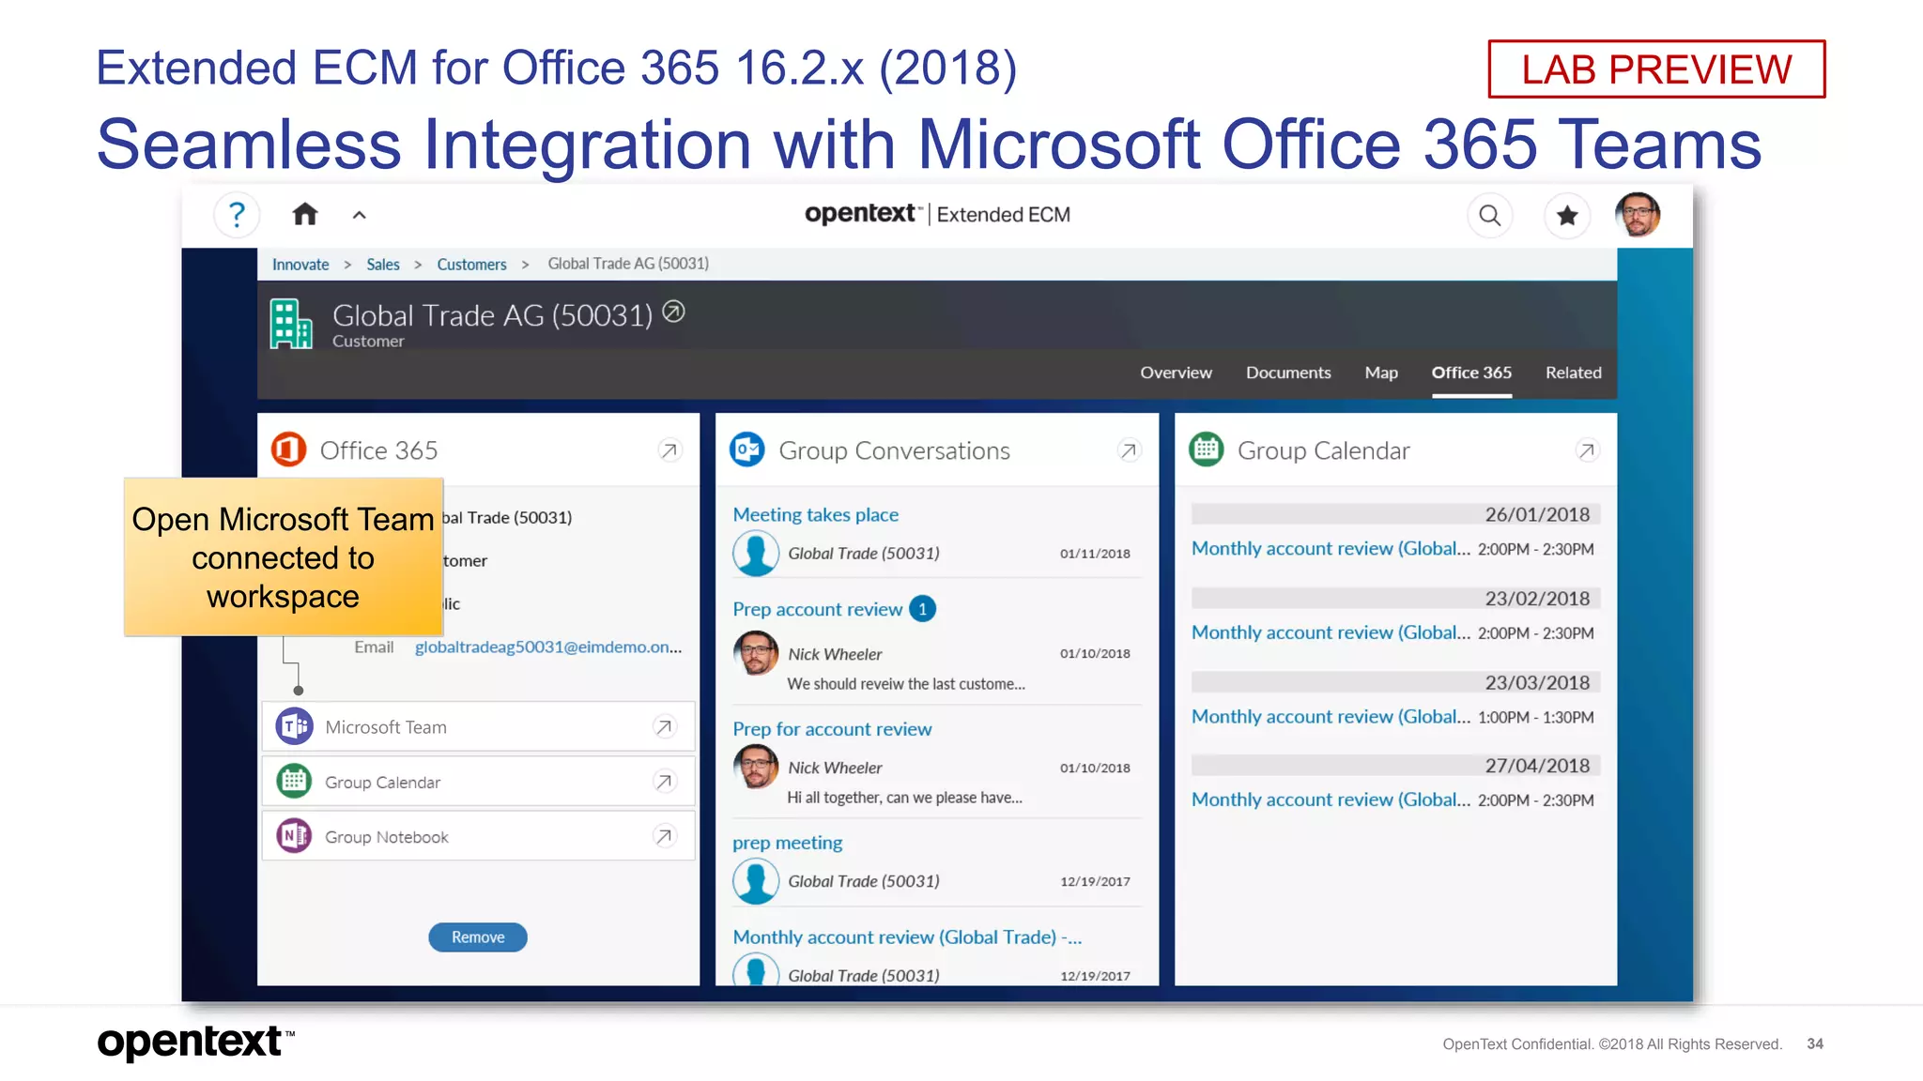The width and height of the screenshot is (1923, 1081).
Task: Click the Office 365 logo icon
Action: (x=289, y=449)
